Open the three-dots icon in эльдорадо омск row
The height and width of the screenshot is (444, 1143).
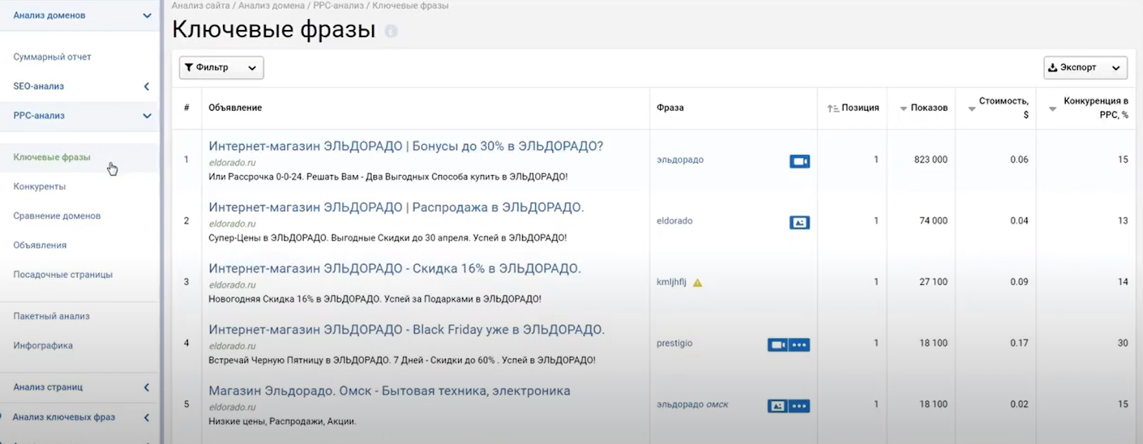click(799, 406)
